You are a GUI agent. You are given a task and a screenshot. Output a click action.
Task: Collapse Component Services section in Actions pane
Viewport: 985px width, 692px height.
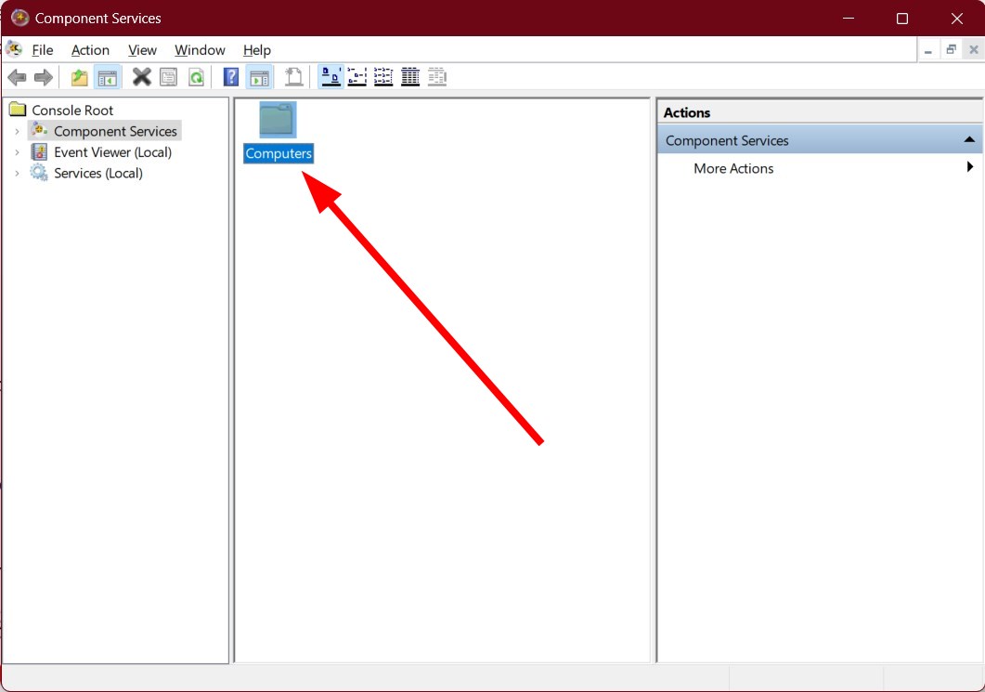(x=969, y=140)
